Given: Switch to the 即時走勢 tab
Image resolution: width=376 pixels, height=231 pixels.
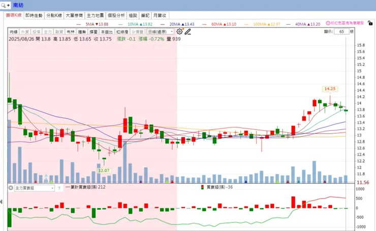Looking at the screenshot, I should [34, 16].
